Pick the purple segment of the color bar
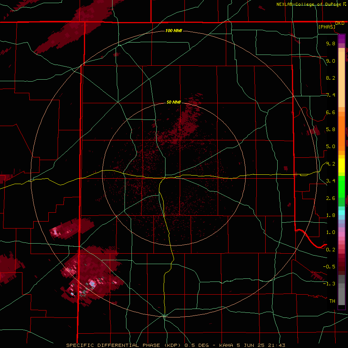 pyautogui.click(x=341, y=39)
